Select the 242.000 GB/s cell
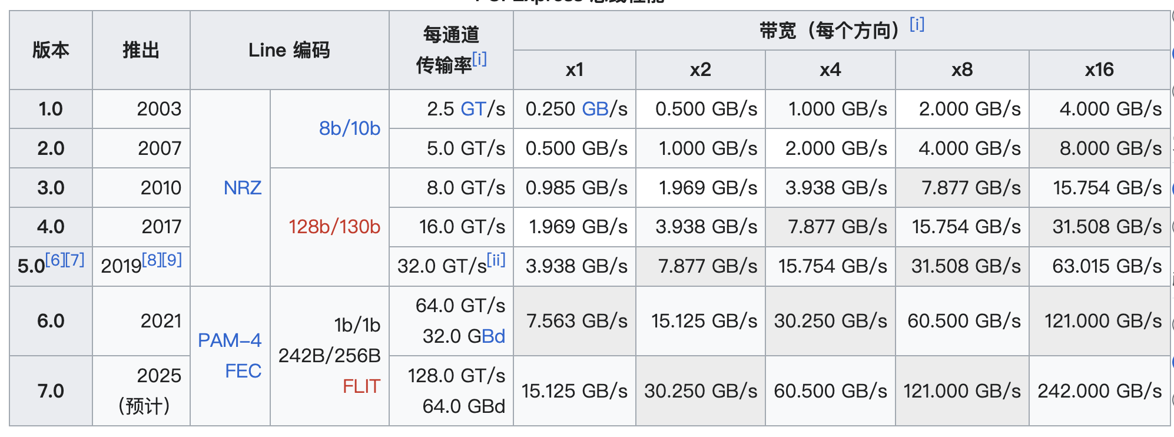The image size is (1174, 437). 1099,391
